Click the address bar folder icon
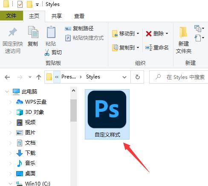The height and width of the screenshot is (186, 208). (x=49, y=77)
